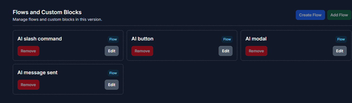Edit the AI message sent flow

112,85
